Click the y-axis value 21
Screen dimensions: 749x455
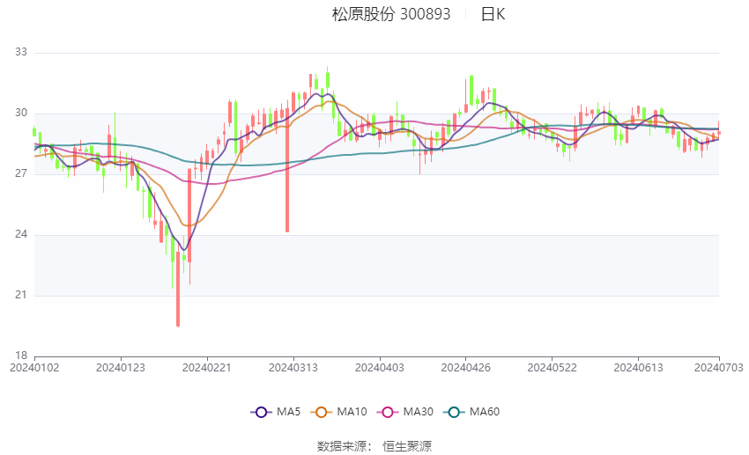21,295
